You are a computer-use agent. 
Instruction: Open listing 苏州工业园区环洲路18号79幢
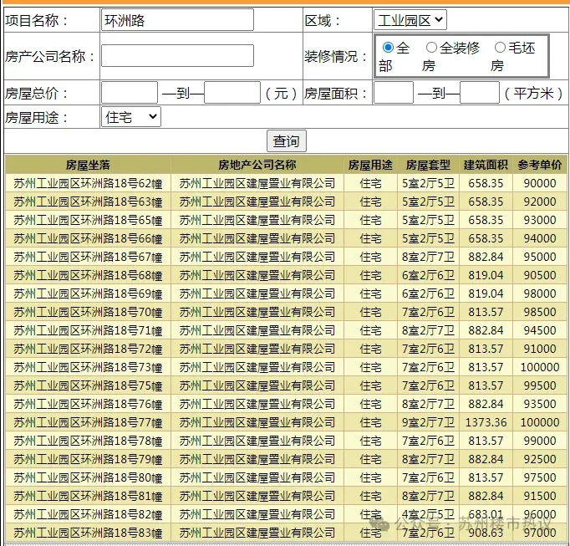[88, 459]
